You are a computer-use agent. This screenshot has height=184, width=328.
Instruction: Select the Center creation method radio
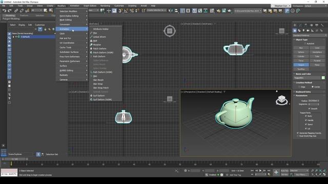(313, 87)
